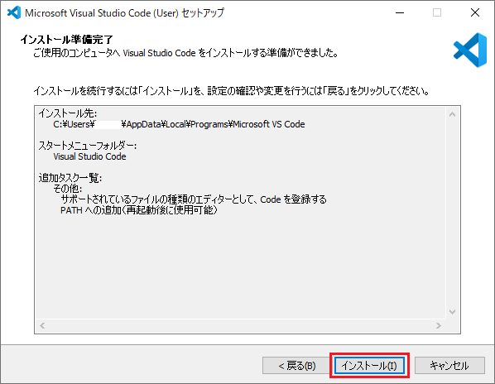This screenshot has width=495, height=384.
Task: Click the VS Code icon in the title bar
Action: [x=14, y=12]
